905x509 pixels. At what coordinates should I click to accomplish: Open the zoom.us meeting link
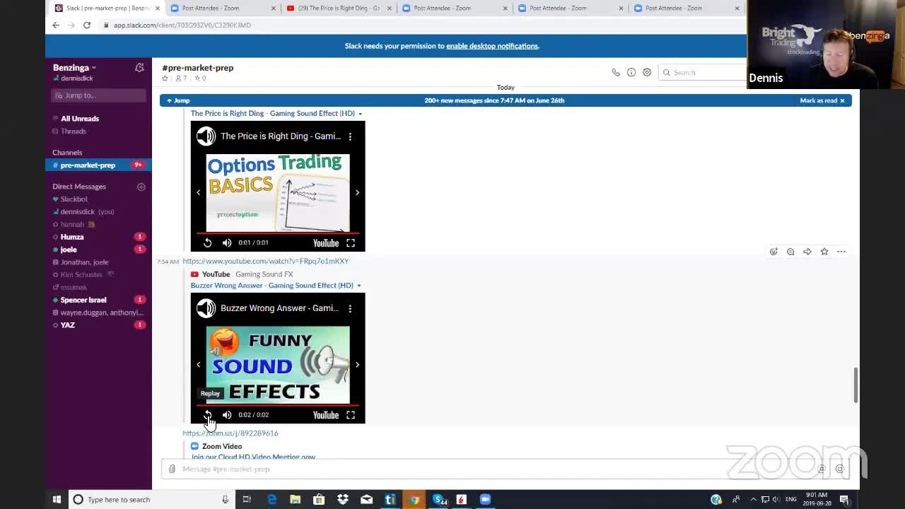point(230,433)
